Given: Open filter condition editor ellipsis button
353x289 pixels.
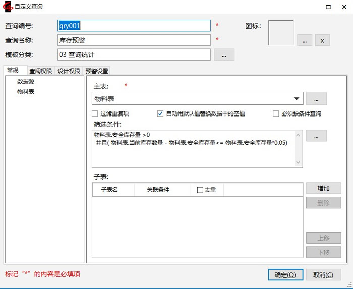Looking at the screenshot, I should [316, 136].
